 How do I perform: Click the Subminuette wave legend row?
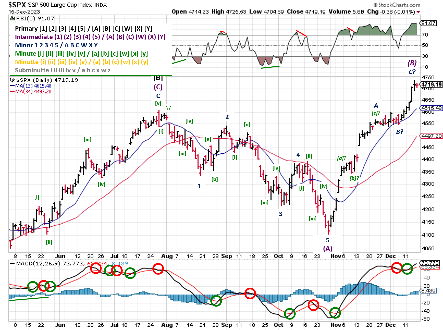click(63, 70)
